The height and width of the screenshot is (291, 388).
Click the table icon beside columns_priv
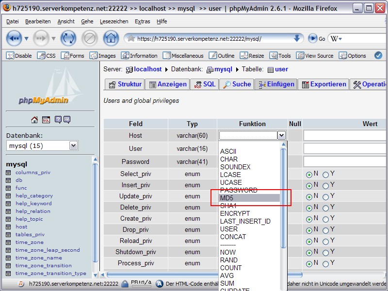(x=8, y=173)
